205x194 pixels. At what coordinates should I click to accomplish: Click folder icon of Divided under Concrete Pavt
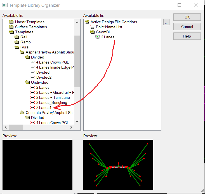pyautogui.click(x=27, y=118)
